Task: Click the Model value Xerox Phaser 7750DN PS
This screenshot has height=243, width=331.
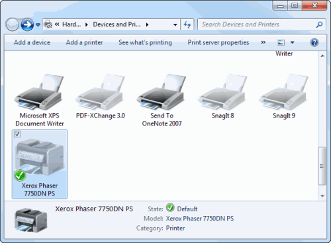Action: click(200, 219)
